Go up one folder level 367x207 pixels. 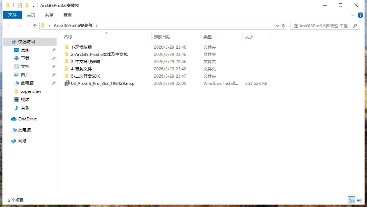pos(35,26)
